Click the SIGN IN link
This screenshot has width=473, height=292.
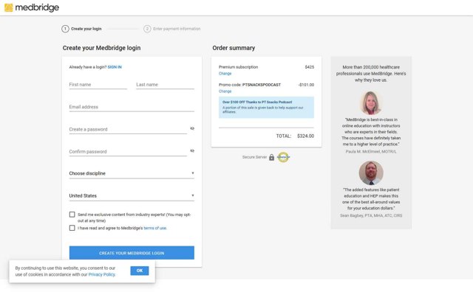click(x=115, y=67)
